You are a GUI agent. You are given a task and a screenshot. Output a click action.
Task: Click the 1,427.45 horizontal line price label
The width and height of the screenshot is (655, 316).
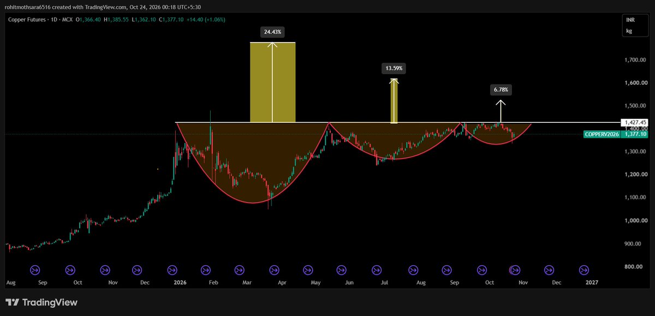coord(636,122)
